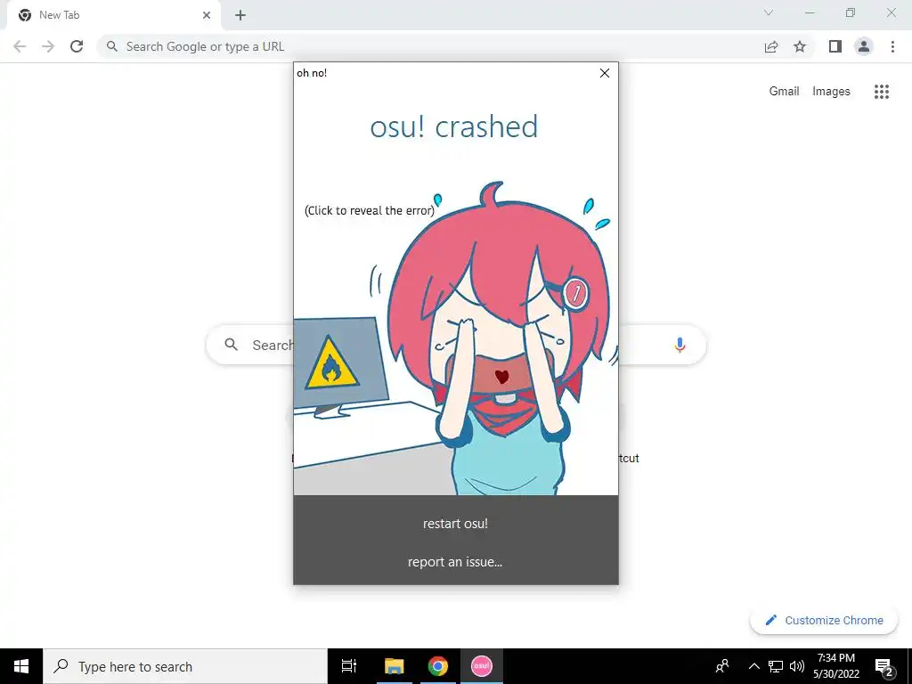The height and width of the screenshot is (684, 912).
Task: Open the clock showing 7:34 PM
Action: click(x=835, y=666)
